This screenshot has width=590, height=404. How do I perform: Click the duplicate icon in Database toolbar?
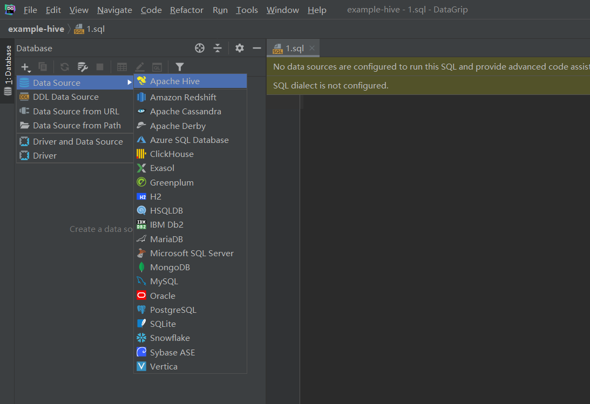coord(43,67)
